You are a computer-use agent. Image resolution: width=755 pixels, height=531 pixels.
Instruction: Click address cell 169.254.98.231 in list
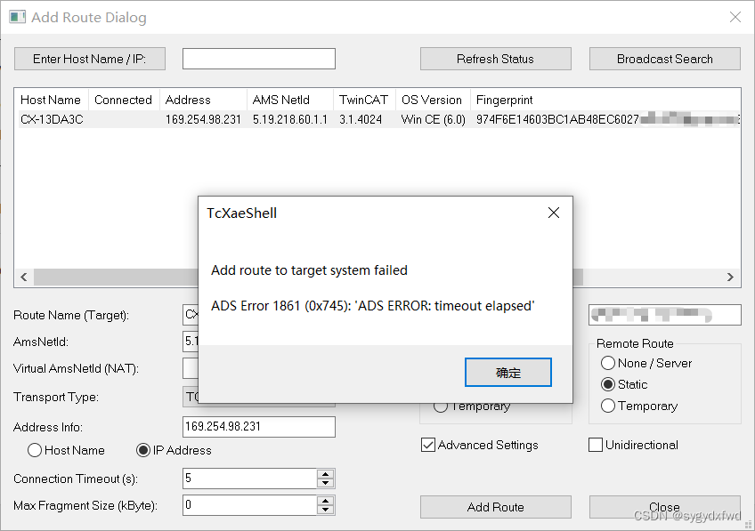click(x=203, y=119)
